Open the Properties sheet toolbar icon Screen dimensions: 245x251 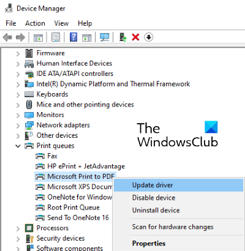tap(56, 37)
